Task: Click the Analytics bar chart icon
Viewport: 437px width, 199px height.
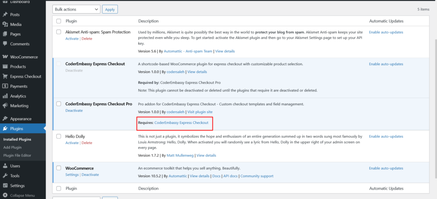Action: pos(5,96)
